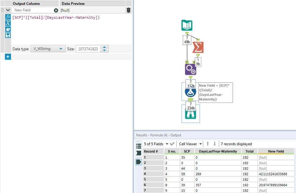The width and height of the screenshot is (296, 193).
Task: Select the Record # column header
Action: click(153, 151)
